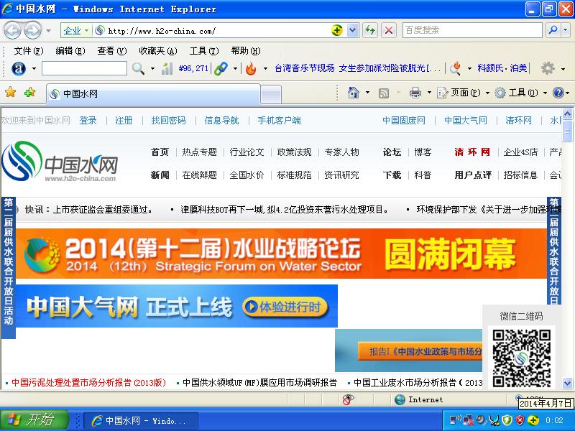Screen dimensions: 575x431
Task: Click the Home house icon
Action: click(354, 93)
